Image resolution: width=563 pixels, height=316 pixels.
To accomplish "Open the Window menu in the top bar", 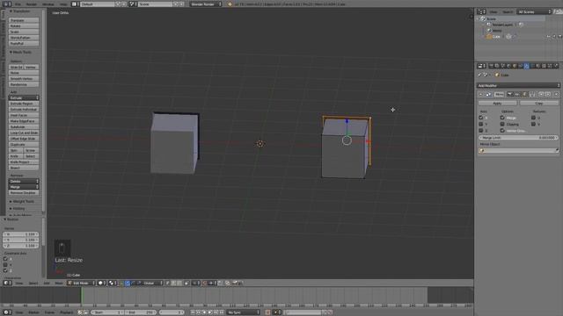I will [48, 4].
